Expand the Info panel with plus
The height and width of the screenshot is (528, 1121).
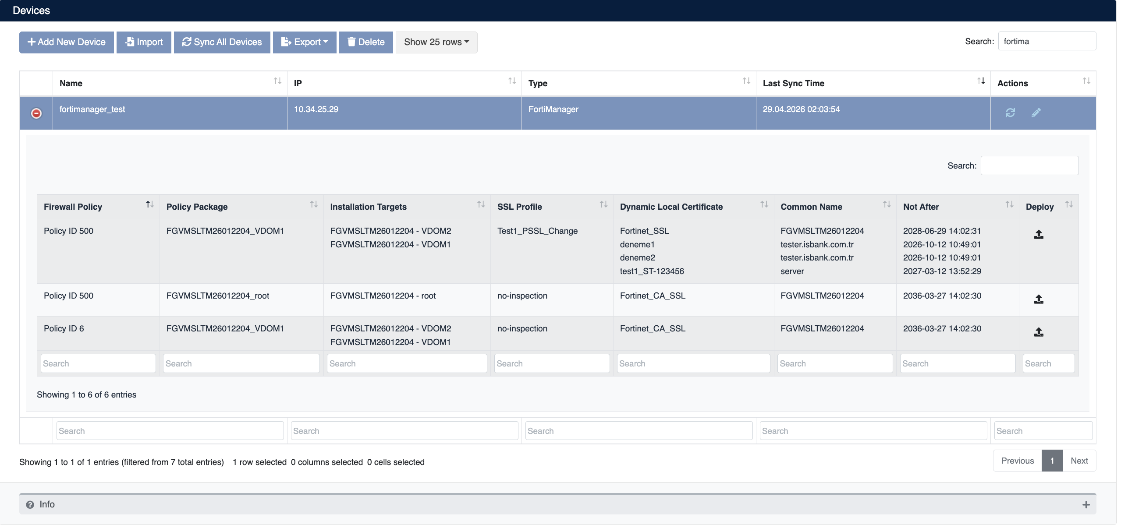pos(1086,505)
